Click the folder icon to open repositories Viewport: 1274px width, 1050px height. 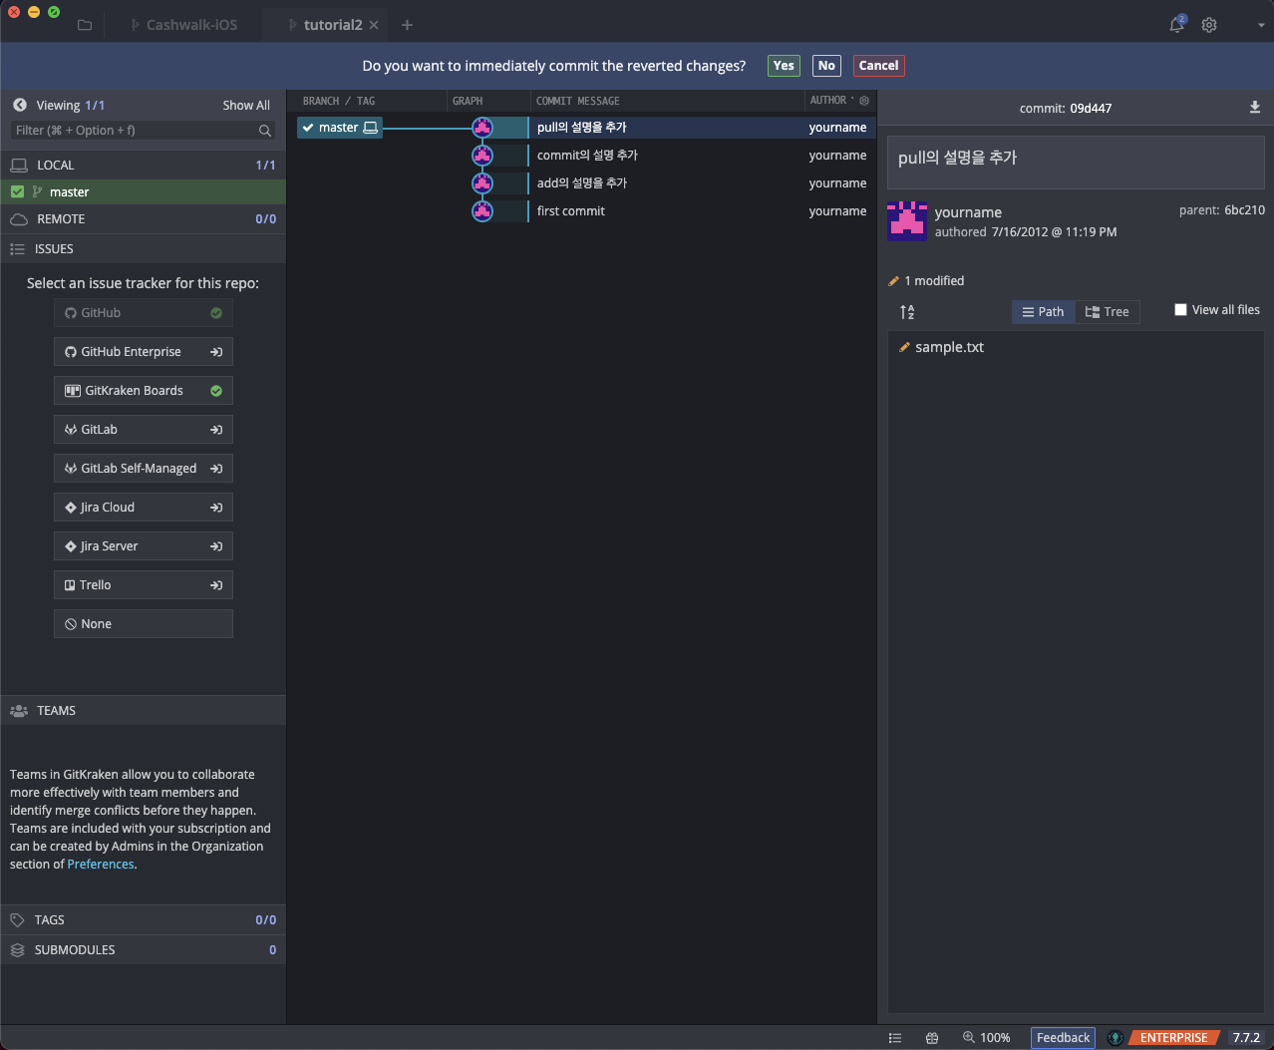coord(85,25)
